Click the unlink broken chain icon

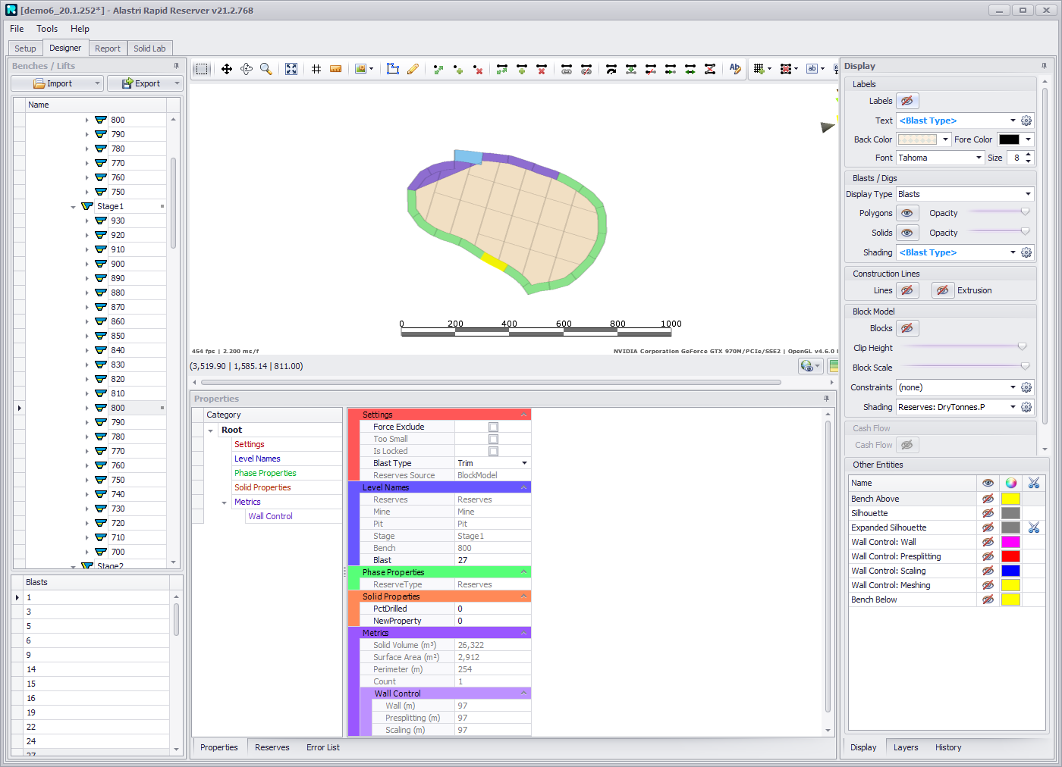click(586, 69)
